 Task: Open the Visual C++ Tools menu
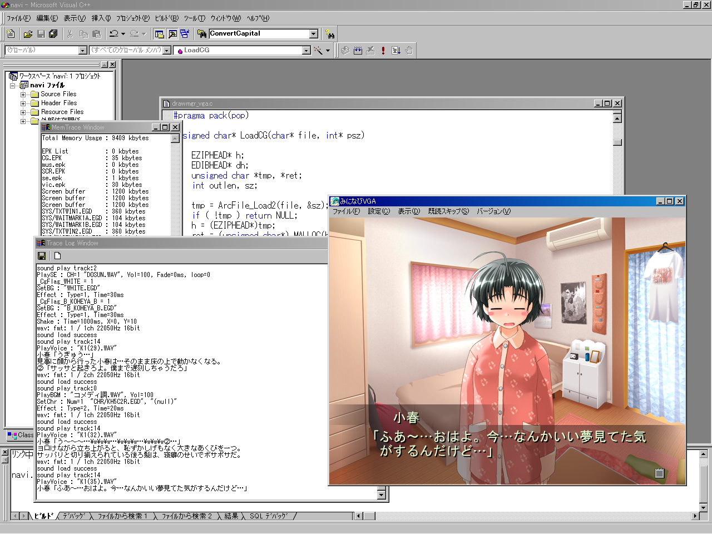[x=194, y=18]
